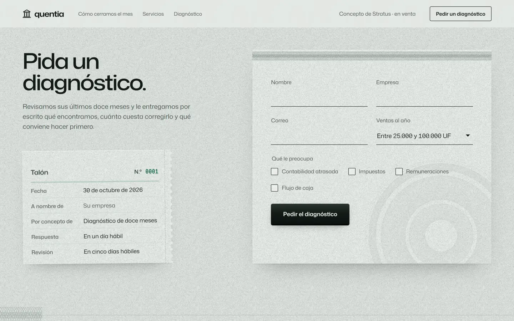Submit with Pedir el diagnóstico button
This screenshot has height=321, width=514.
[x=310, y=214]
